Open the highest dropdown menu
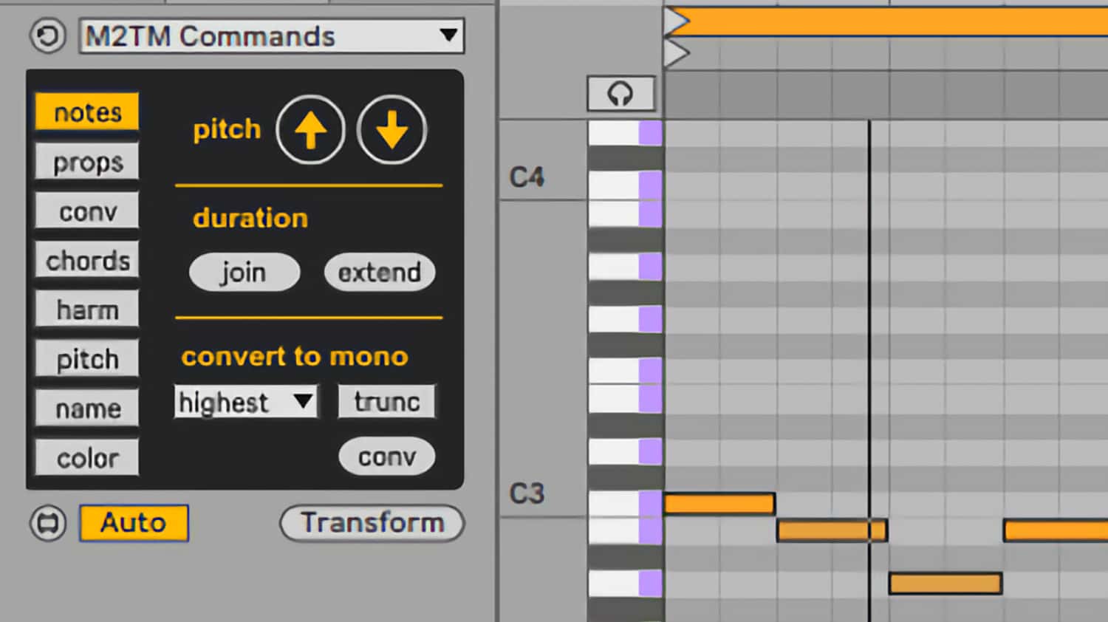 click(x=246, y=402)
